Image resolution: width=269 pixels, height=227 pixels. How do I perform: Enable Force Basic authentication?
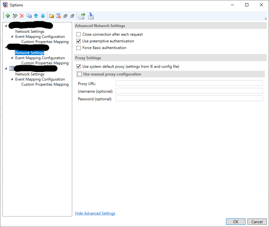tap(79, 48)
